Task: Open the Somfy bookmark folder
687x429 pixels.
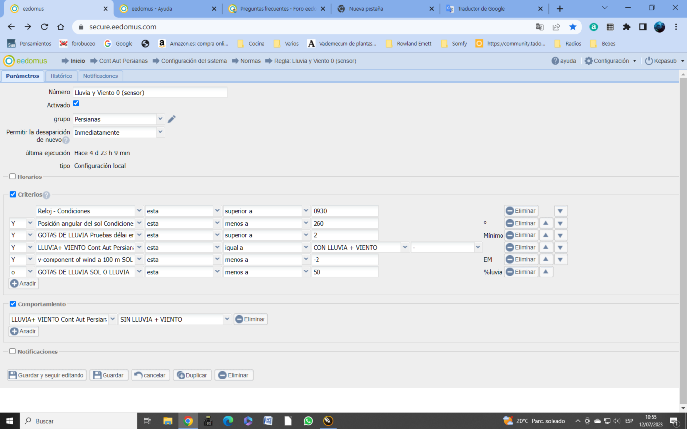Action: pyautogui.click(x=454, y=44)
